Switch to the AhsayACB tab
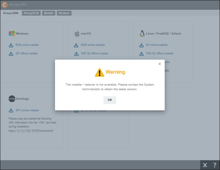The image size is (220, 170). pos(31,13)
